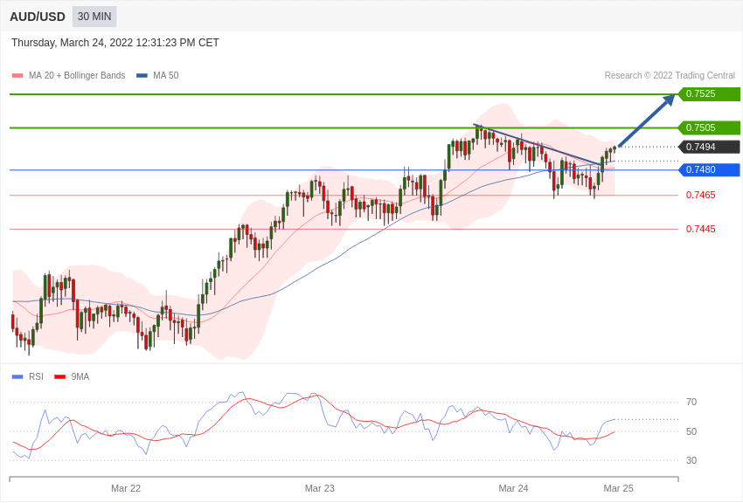
Task: Click the RSI legend blue swatch
Action: [17, 376]
